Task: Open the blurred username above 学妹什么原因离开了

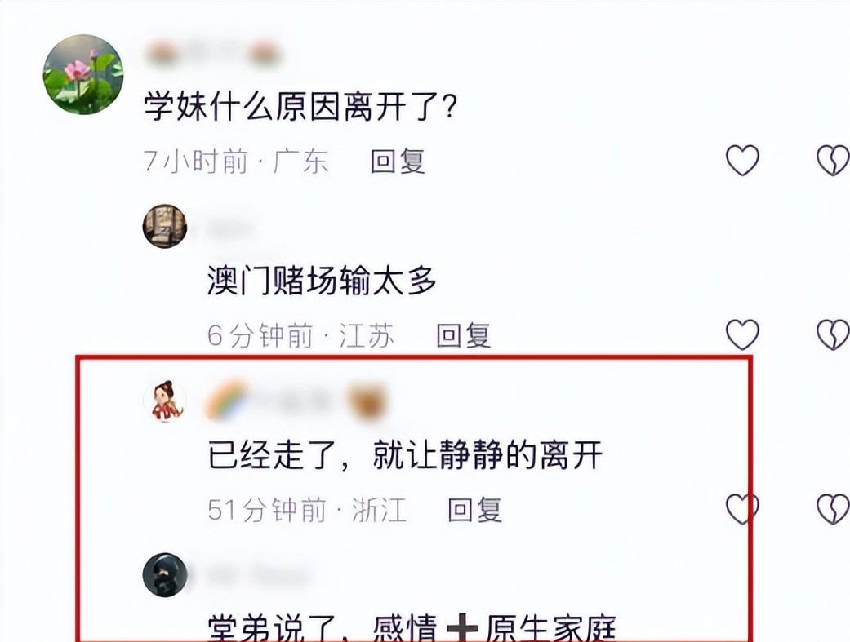Action: click(x=213, y=55)
